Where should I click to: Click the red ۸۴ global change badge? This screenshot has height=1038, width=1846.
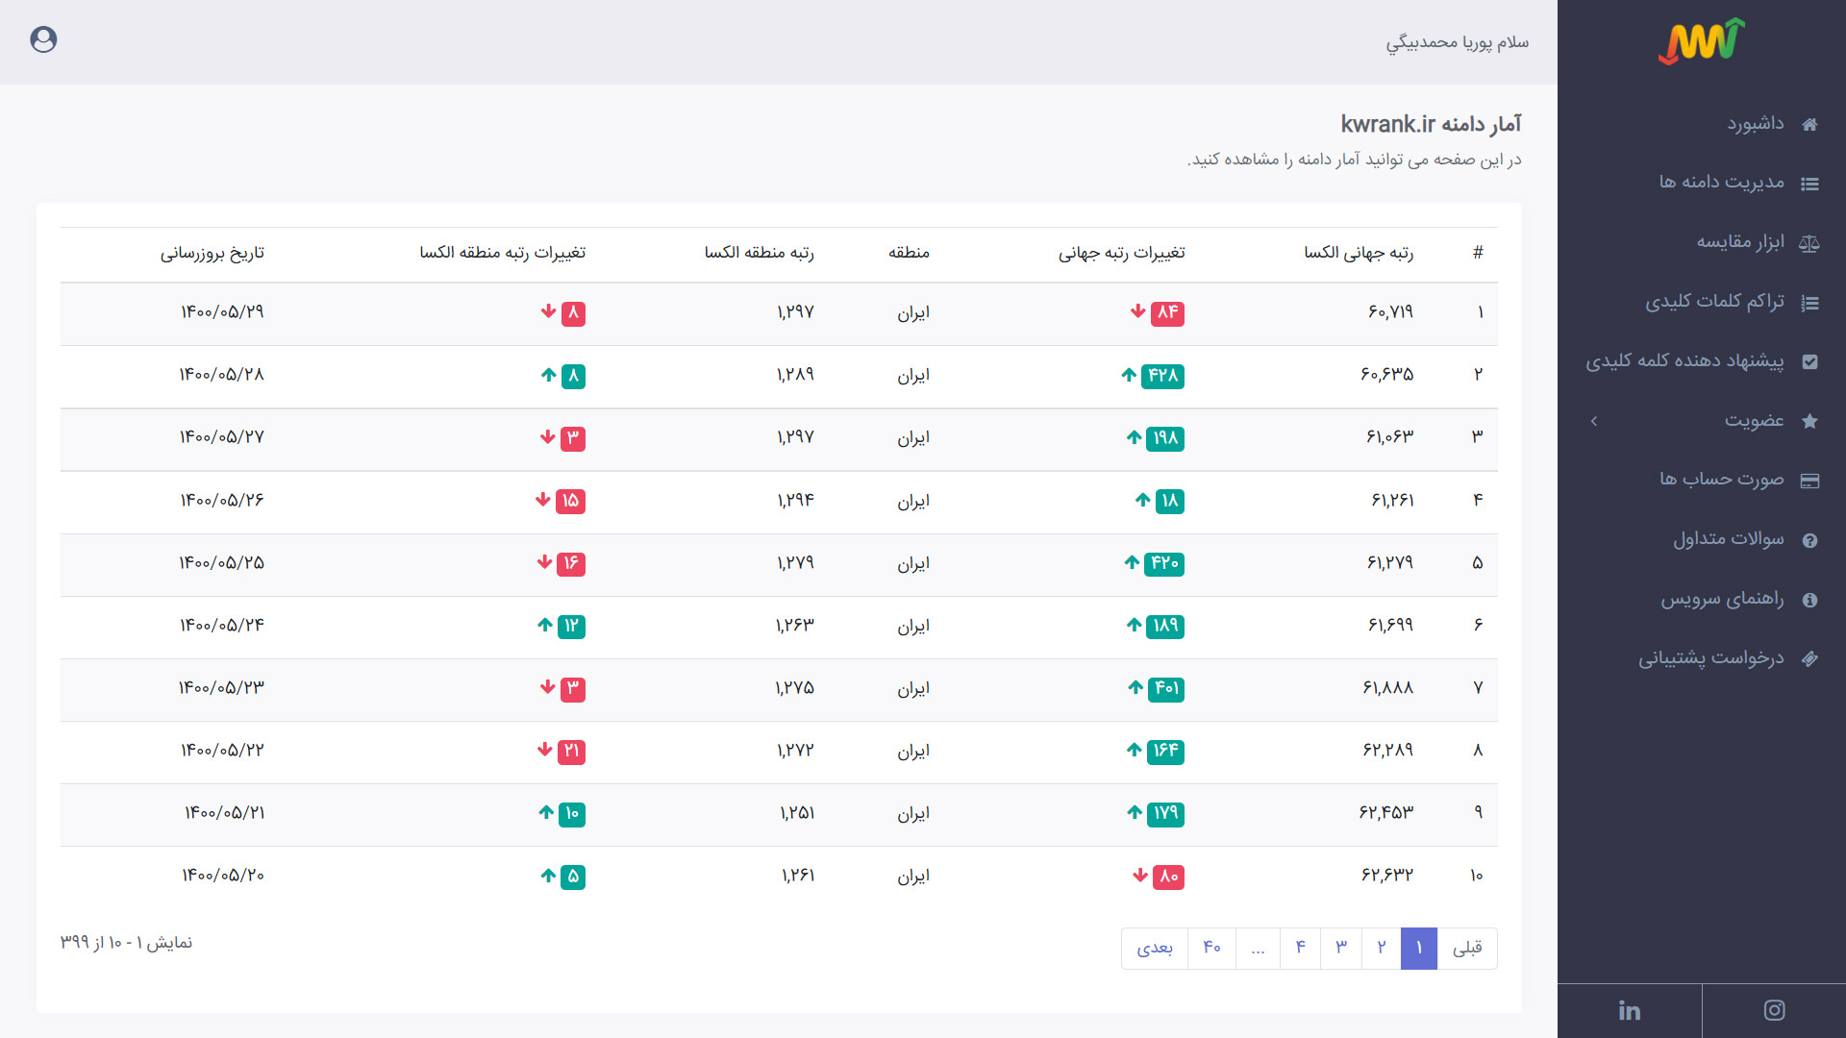coord(1167,313)
